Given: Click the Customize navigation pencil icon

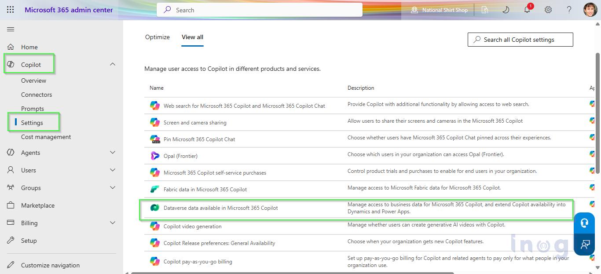Looking at the screenshot, I should click(11, 265).
